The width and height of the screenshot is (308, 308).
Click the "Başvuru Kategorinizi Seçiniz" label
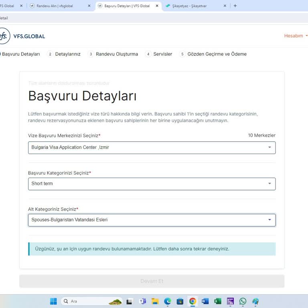[x=59, y=173]
